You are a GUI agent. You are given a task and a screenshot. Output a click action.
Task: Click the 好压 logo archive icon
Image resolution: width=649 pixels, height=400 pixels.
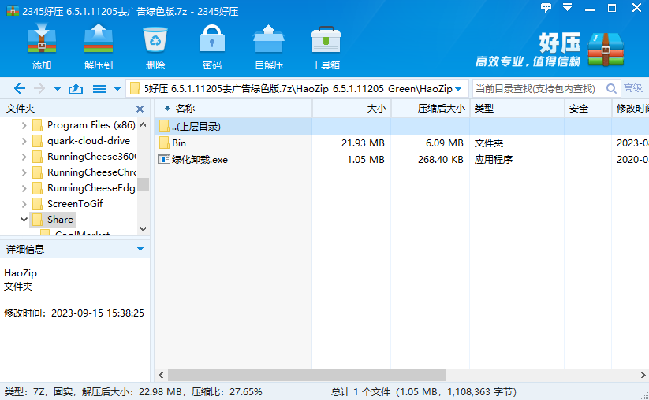pyautogui.click(x=606, y=50)
